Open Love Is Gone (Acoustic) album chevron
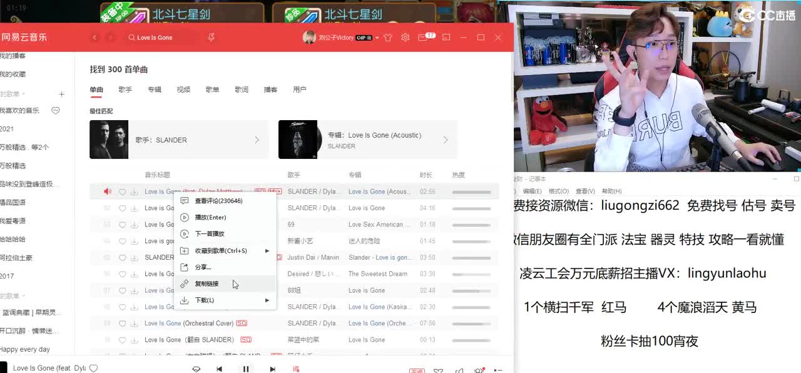The image size is (801, 373). [x=446, y=140]
